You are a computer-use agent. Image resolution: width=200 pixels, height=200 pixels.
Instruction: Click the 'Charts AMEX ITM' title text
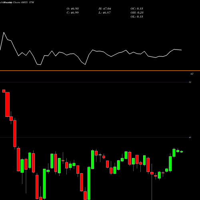[x=24, y=2]
